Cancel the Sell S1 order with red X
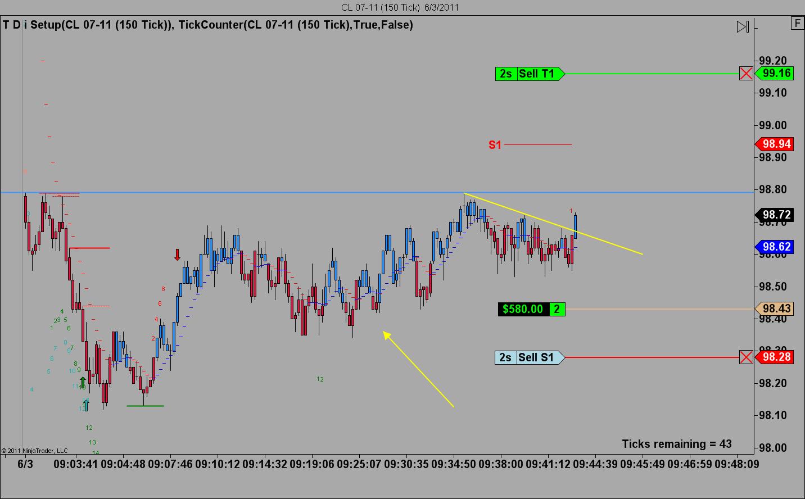This screenshot has height=499, width=805. click(746, 357)
